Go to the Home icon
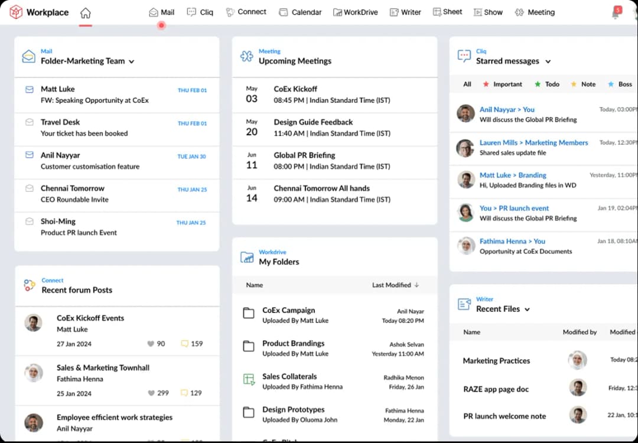This screenshot has width=638, height=443. pyautogui.click(x=86, y=12)
